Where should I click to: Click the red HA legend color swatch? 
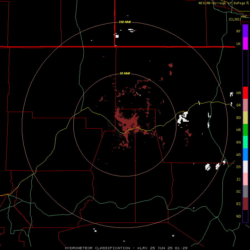pos(245,93)
